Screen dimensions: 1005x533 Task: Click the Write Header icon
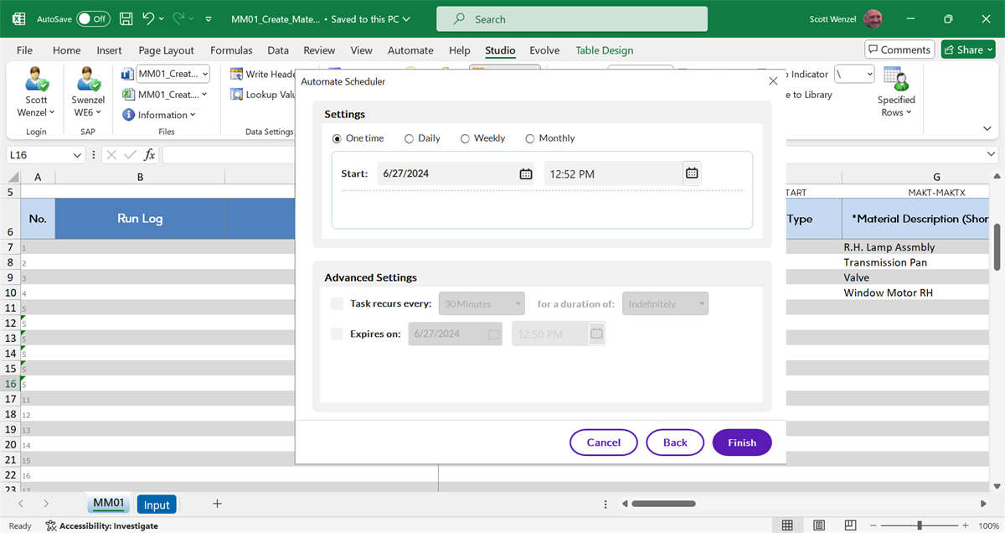coord(237,74)
